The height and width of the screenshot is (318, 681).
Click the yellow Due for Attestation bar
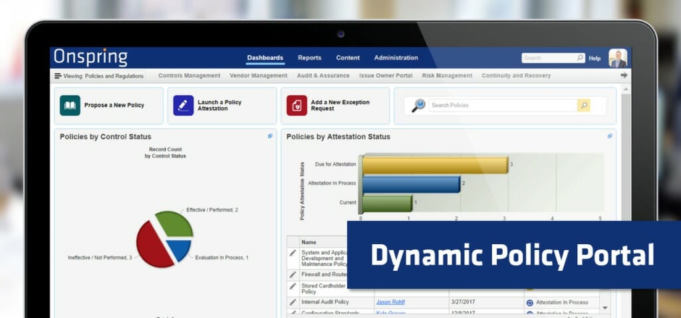click(x=435, y=165)
